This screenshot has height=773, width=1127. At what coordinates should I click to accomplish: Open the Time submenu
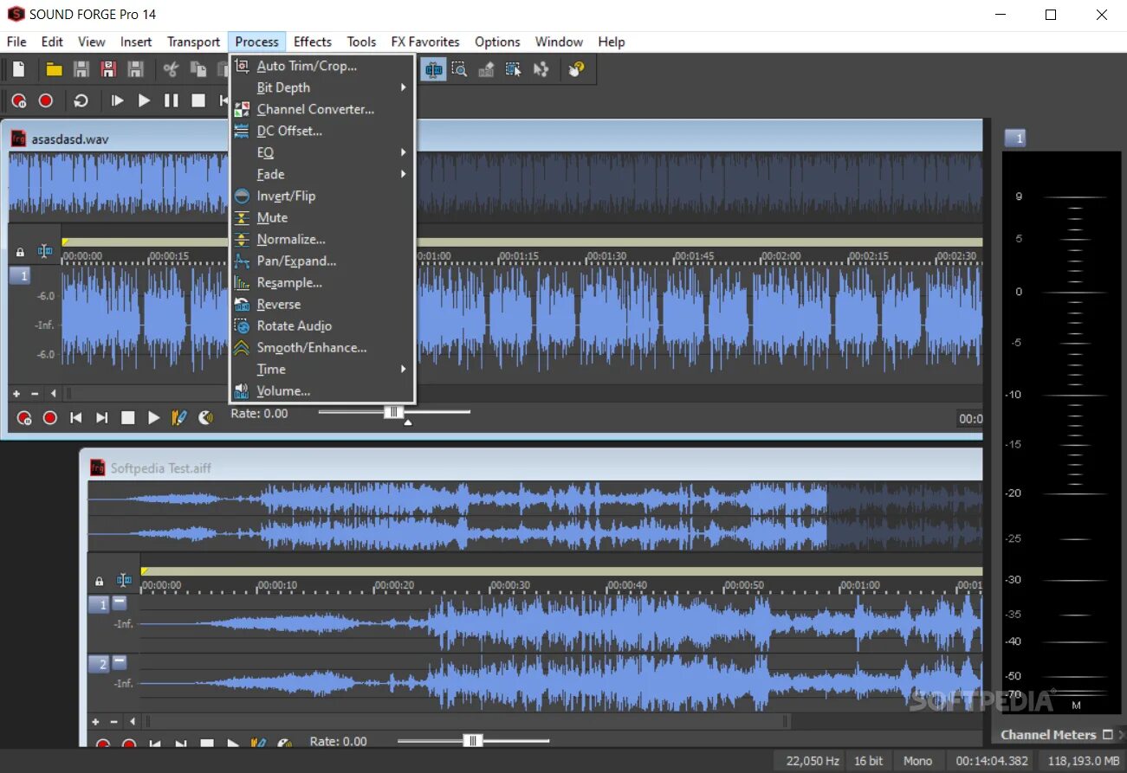coord(271,369)
